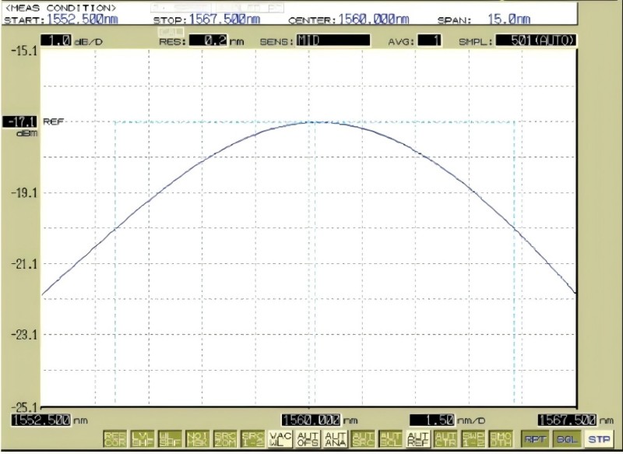
Task: Click the -23.1 axis label
Action: pos(24,335)
